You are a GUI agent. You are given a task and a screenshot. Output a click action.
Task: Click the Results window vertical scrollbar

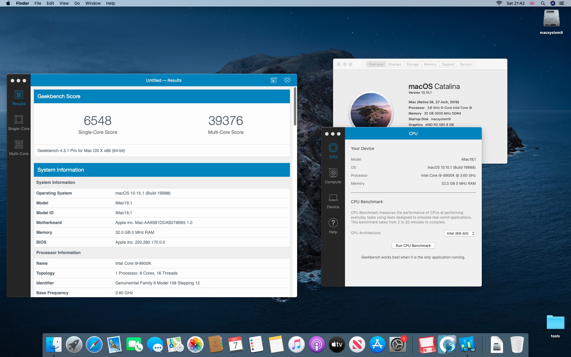[x=295, y=107]
